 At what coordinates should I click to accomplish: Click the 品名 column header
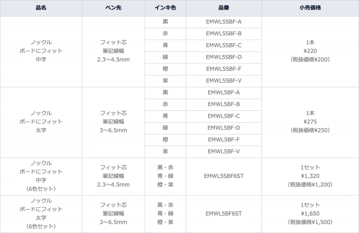tap(41, 8)
